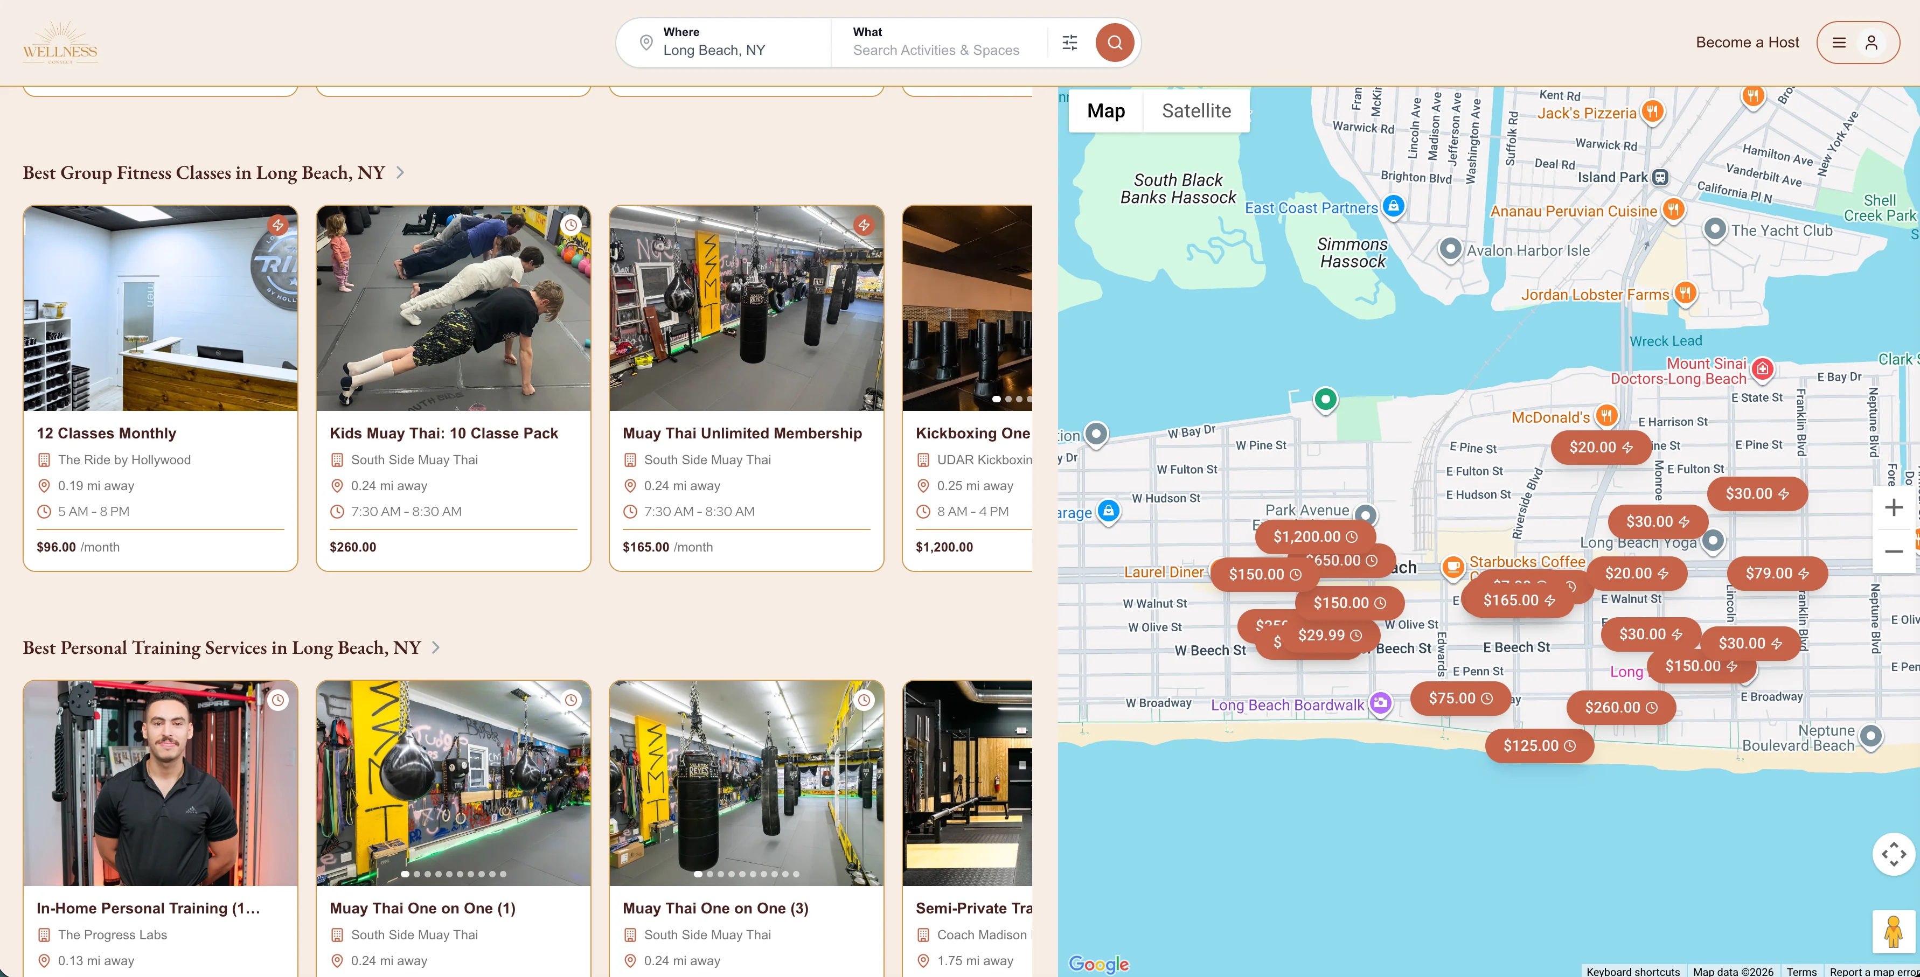
Task: Expand Best Personal Training Services section arrow
Action: 436,647
